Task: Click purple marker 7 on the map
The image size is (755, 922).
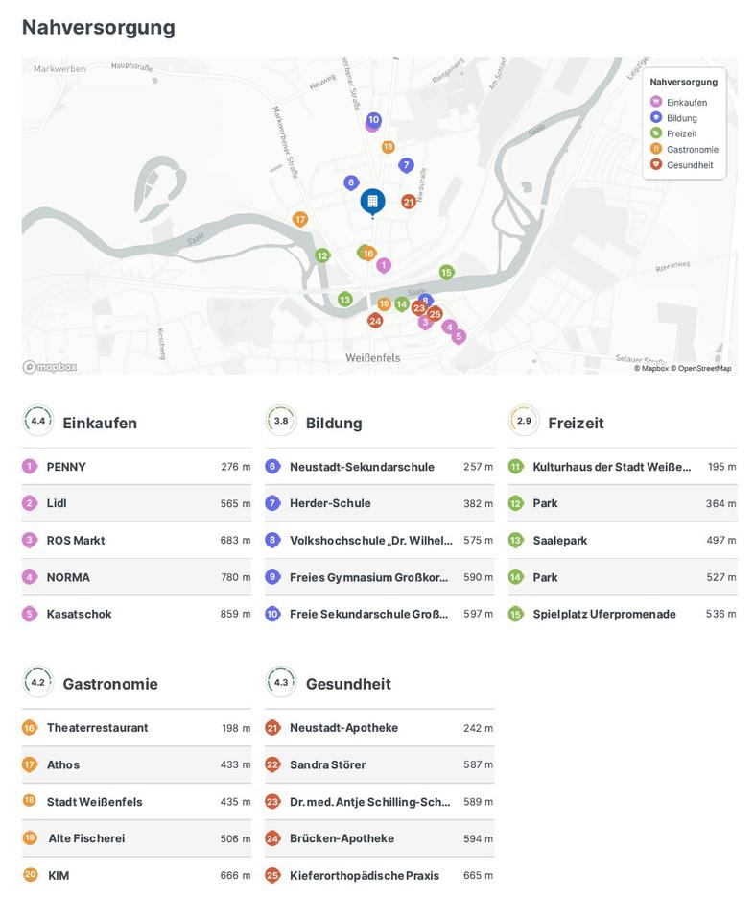Action: (x=406, y=165)
